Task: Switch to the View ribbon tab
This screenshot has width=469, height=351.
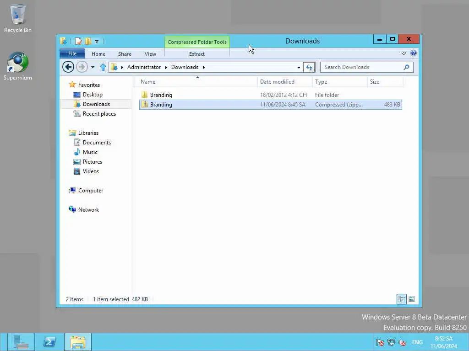Action: click(x=150, y=54)
